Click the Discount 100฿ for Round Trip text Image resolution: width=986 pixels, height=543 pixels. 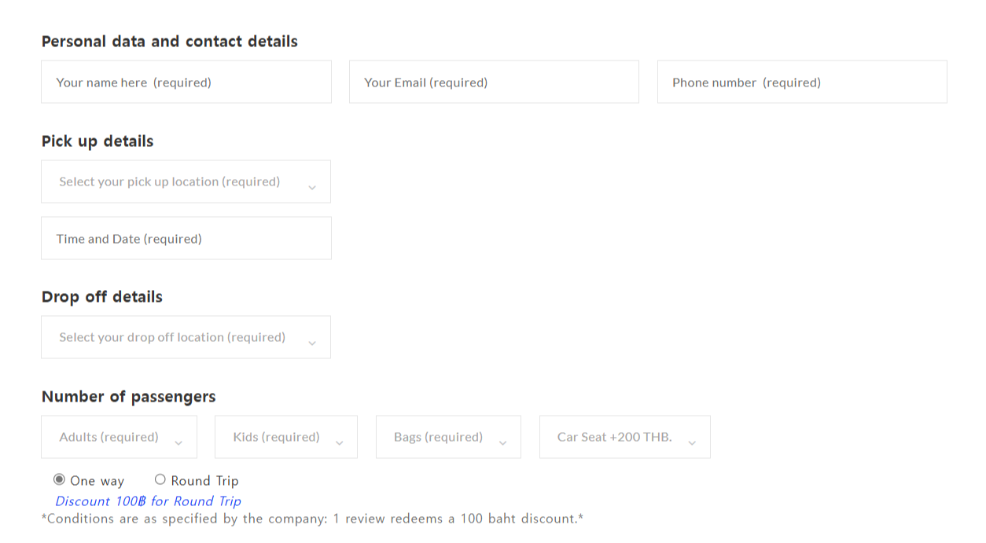coord(148,501)
